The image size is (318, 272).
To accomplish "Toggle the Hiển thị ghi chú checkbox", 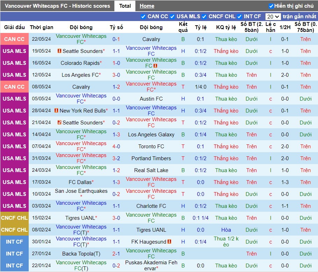I will point(271,6).
